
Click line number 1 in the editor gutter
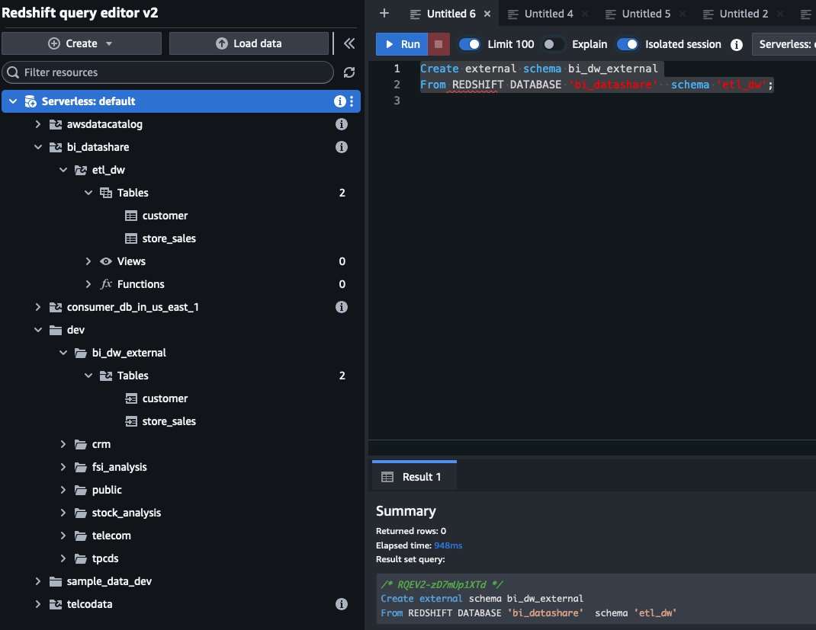pos(397,69)
